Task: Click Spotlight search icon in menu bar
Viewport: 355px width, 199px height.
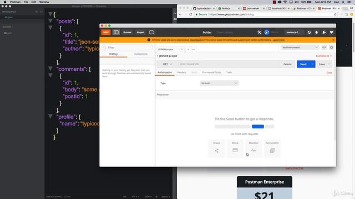Action: (343, 2)
